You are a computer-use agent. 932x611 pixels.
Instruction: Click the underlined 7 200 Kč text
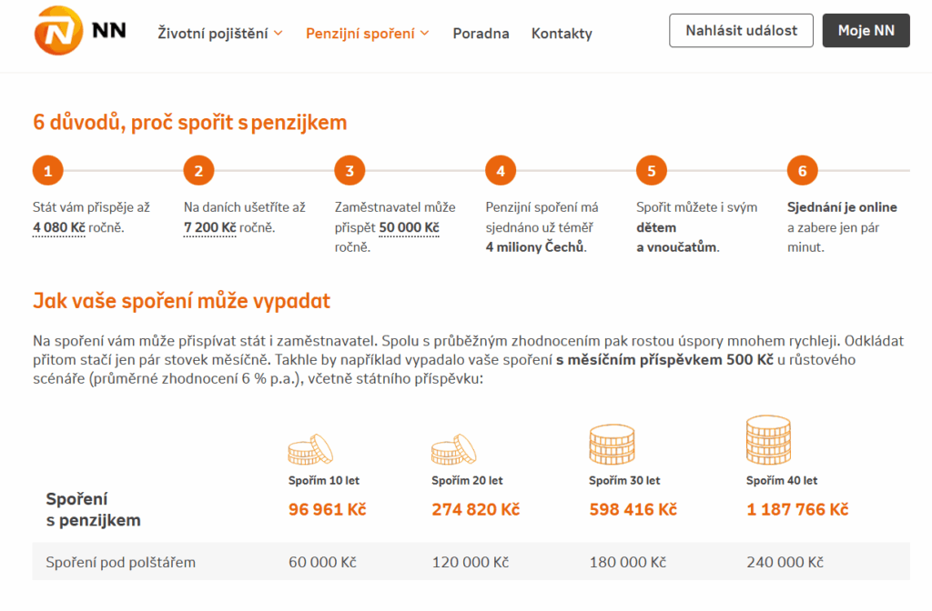210,227
